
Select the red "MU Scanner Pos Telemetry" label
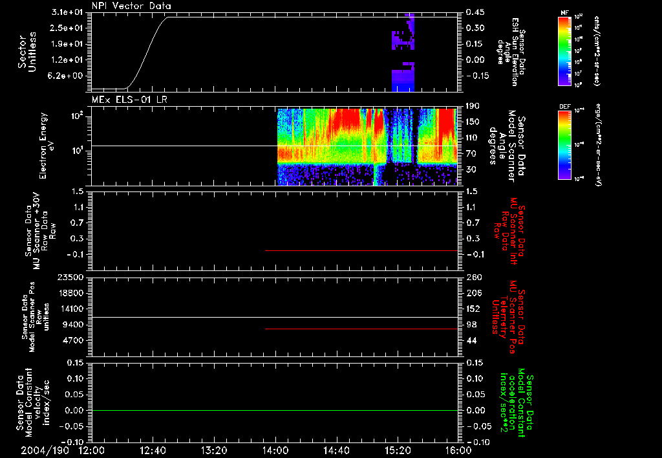pyautogui.click(x=509, y=317)
